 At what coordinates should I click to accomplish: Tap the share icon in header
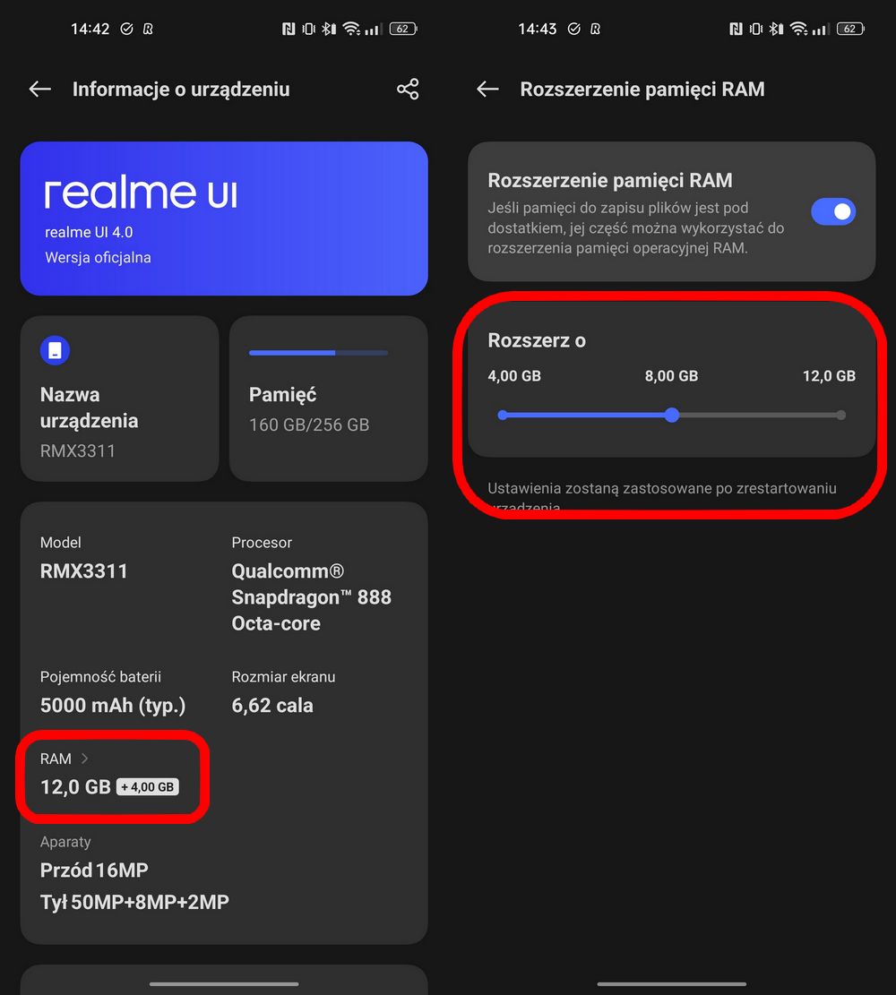[408, 89]
